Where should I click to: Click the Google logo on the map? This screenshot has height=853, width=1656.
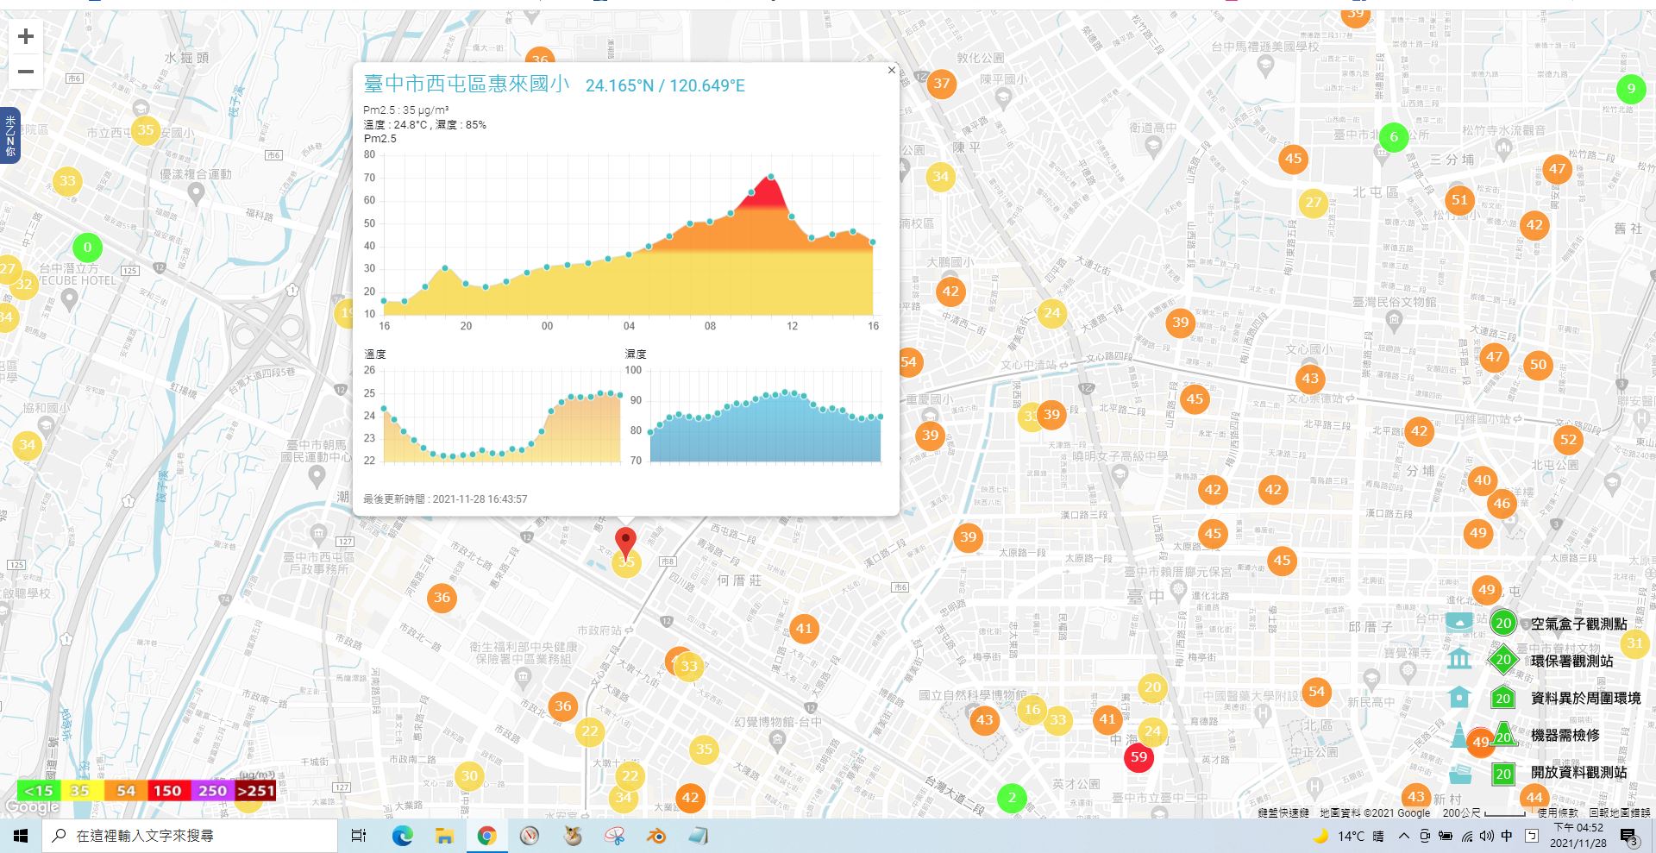[32, 807]
